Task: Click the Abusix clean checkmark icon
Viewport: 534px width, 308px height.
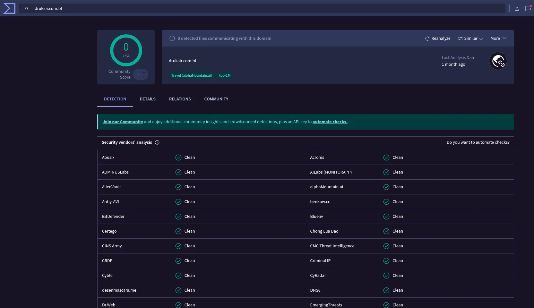Action: click(x=178, y=158)
